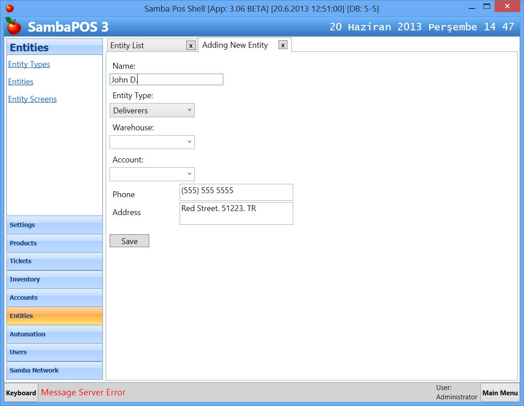Click the SambaPOS apple logo
The width and height of the screenshot is (524, 406).
pyautogui.click(x=13, y=27)
